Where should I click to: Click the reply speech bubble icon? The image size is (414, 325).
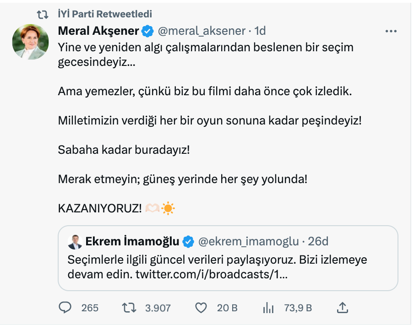click(65, 308)
